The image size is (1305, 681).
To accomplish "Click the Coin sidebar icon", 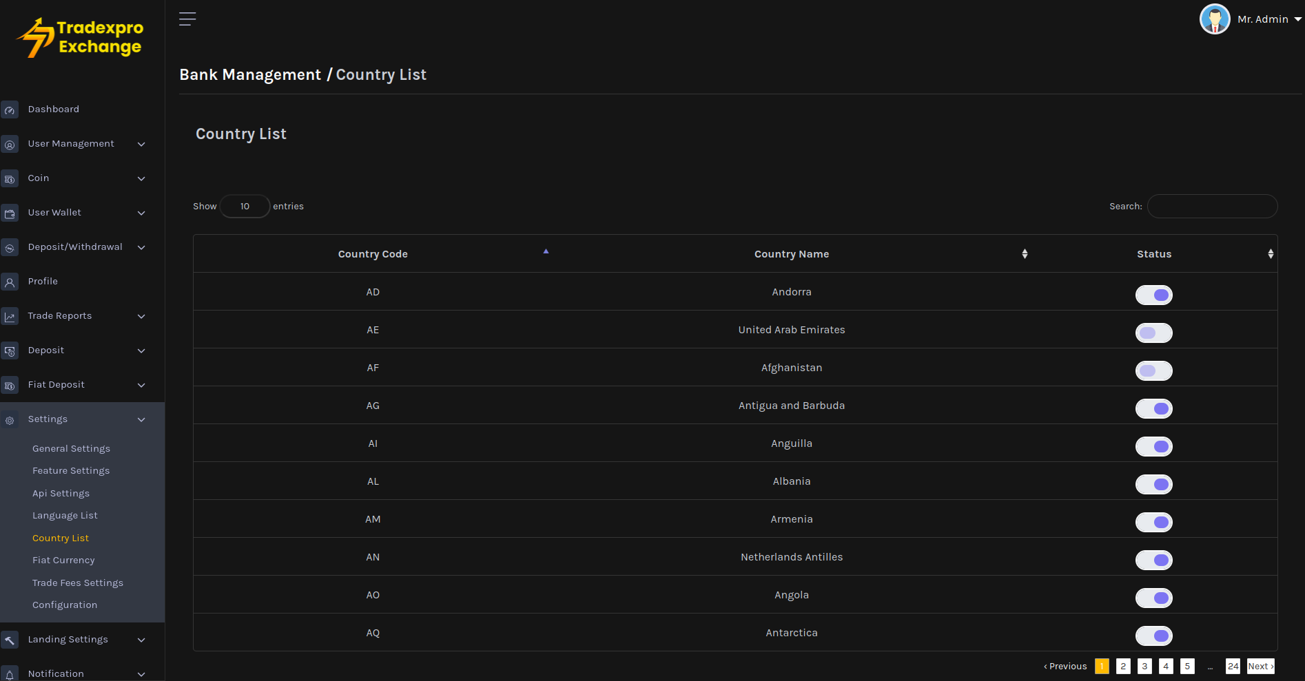I will coord(10,179).
